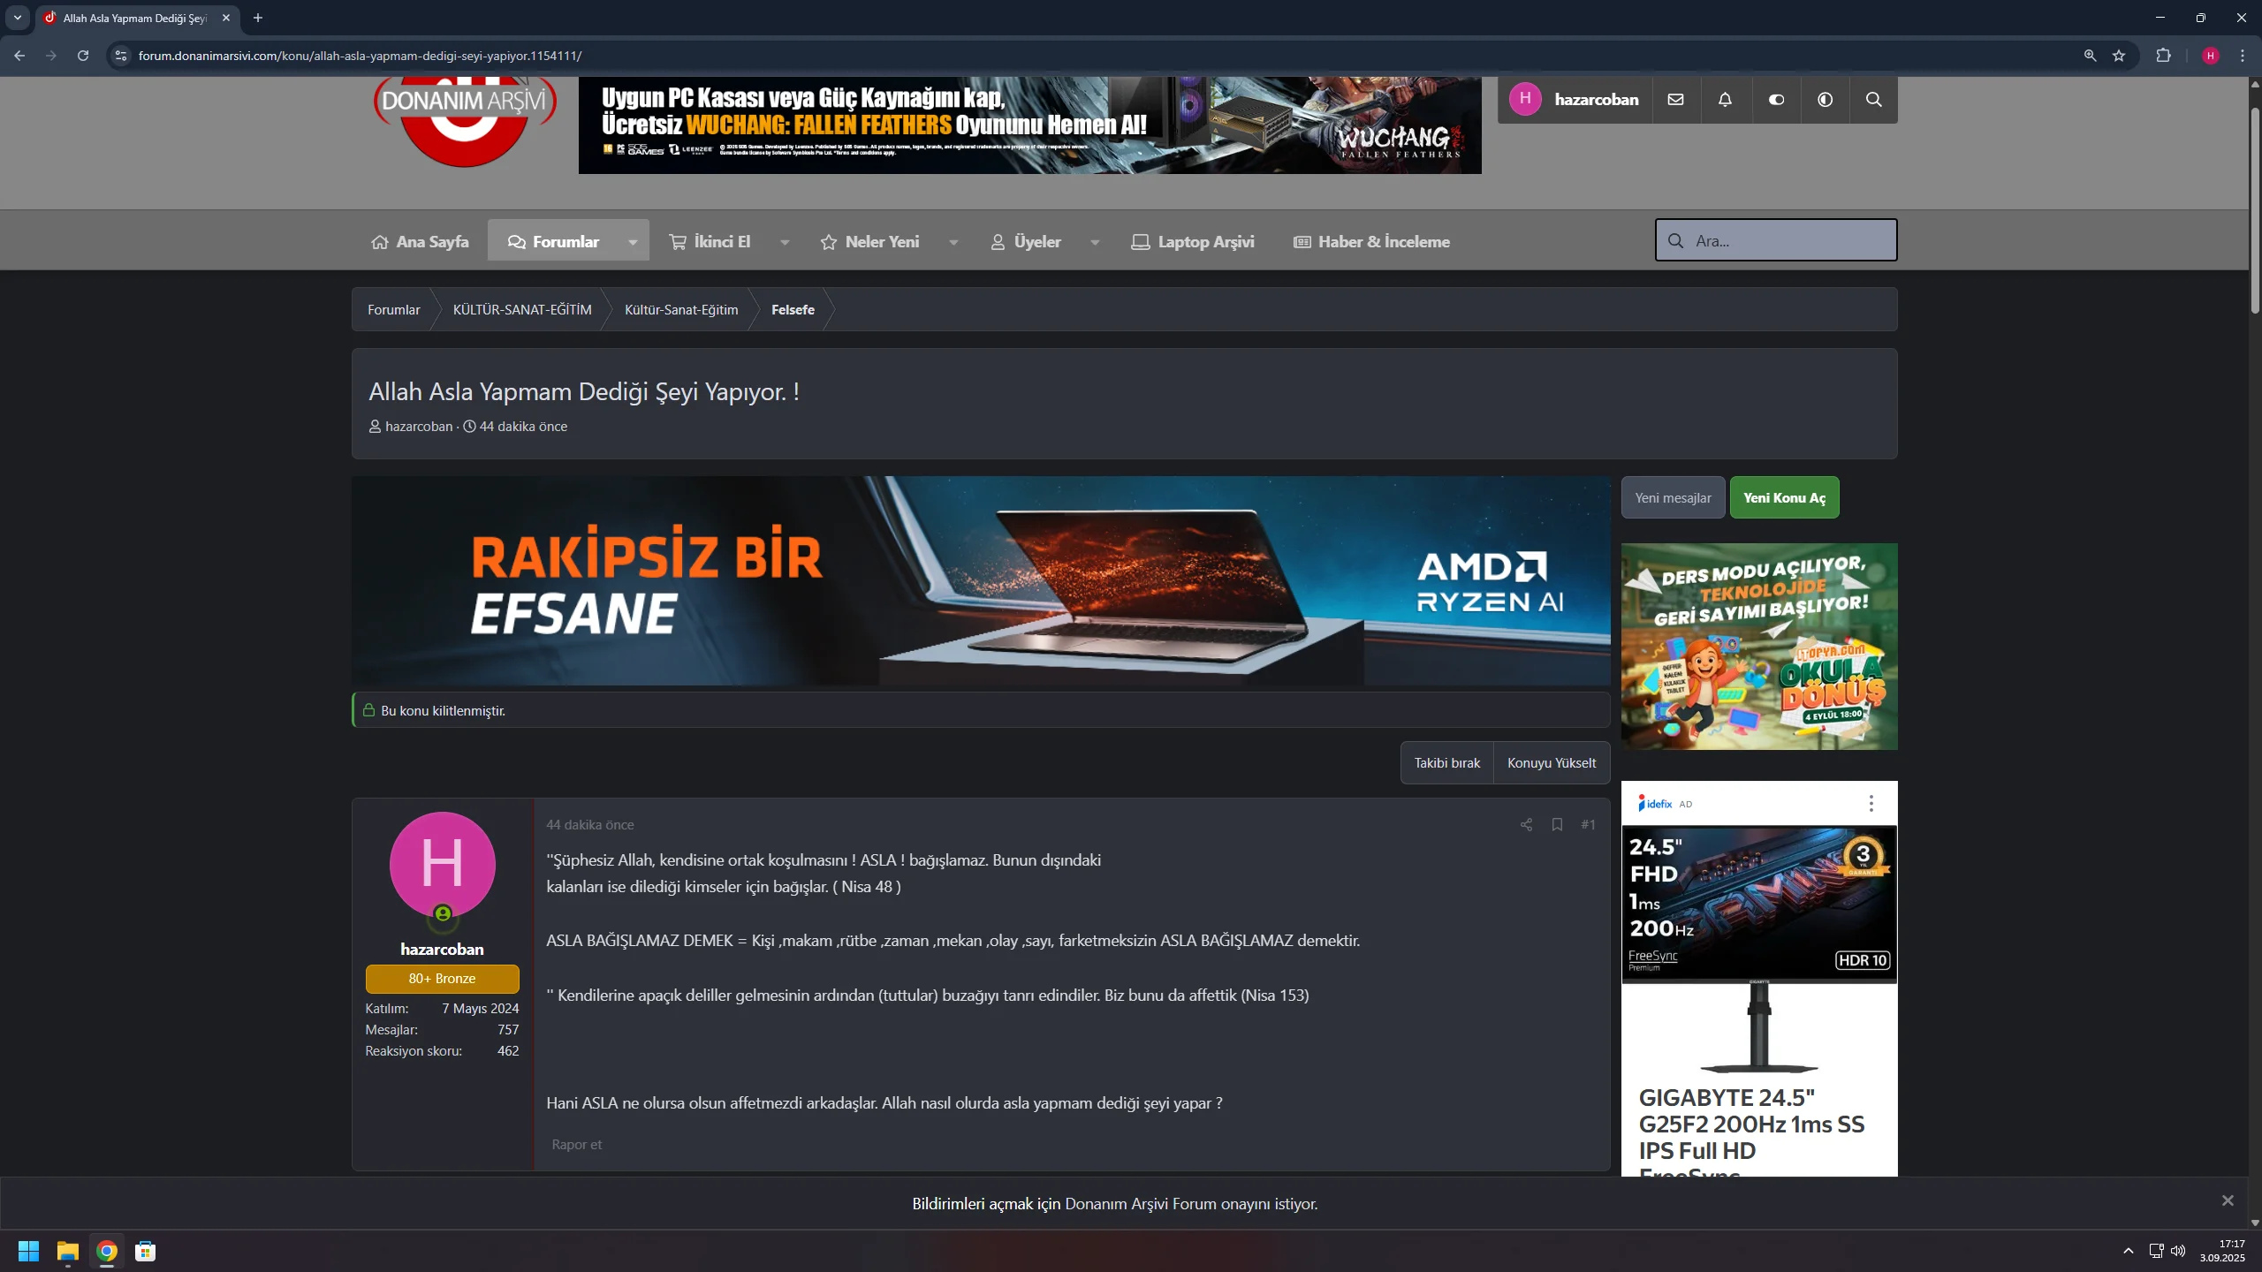Expand the Neler Yeni dropdown

pyautogui.click(x=953, y=241)
